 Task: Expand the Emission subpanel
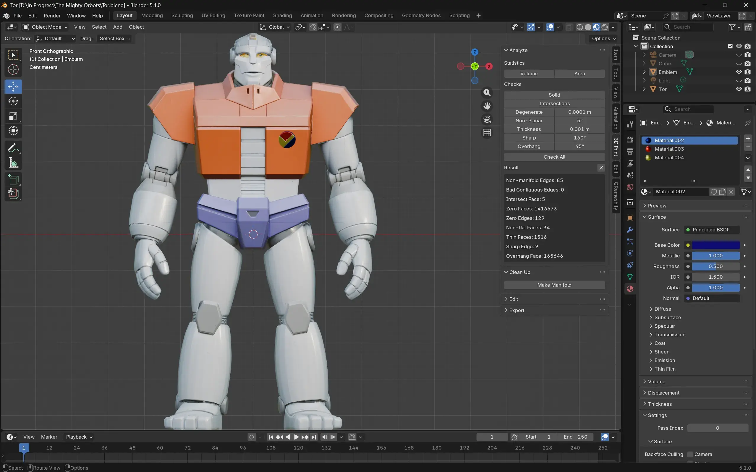click(665, 360)
